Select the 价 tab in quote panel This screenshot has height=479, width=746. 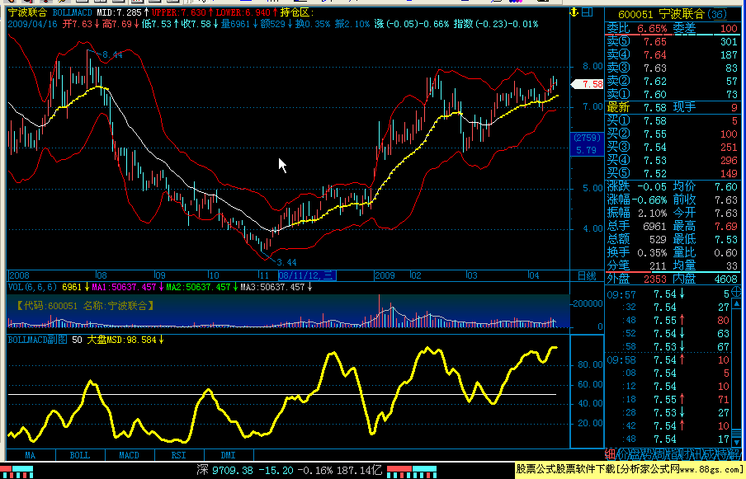point(622,454)
